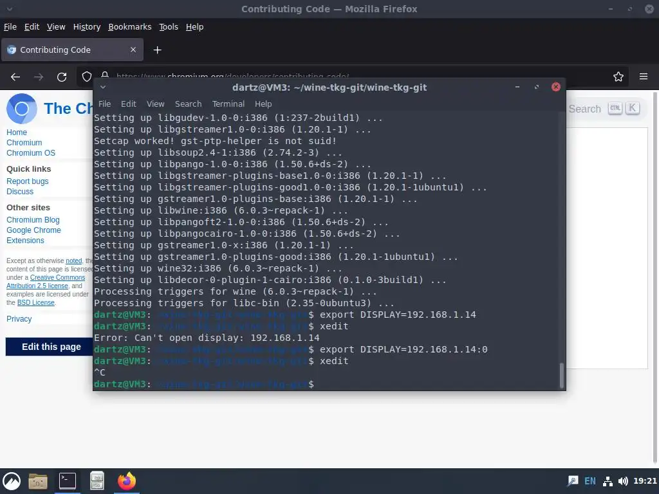Open the BSD License link
The image size is (659, 494).
pyautogui.click(x=36, y=302)
